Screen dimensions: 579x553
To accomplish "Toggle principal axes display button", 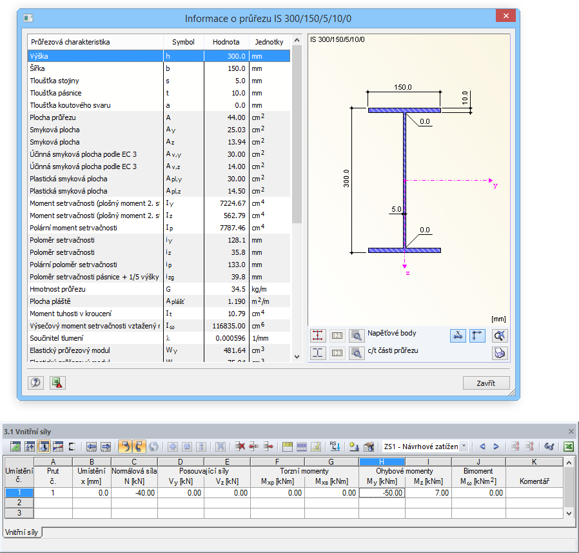I will (477, 335).
